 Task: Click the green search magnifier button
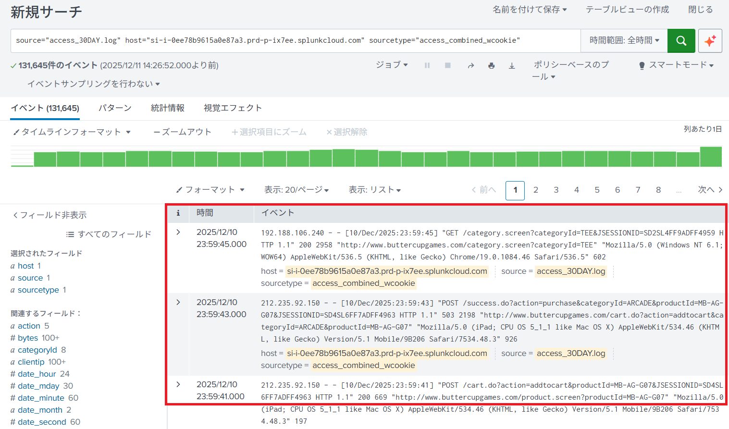coord(681,41)
